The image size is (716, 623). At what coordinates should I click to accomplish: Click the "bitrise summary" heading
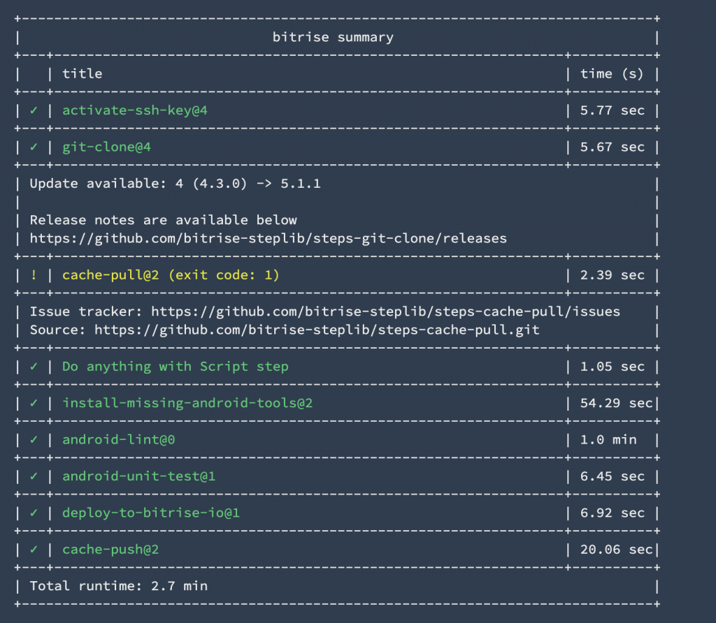[x=333, y=37]
